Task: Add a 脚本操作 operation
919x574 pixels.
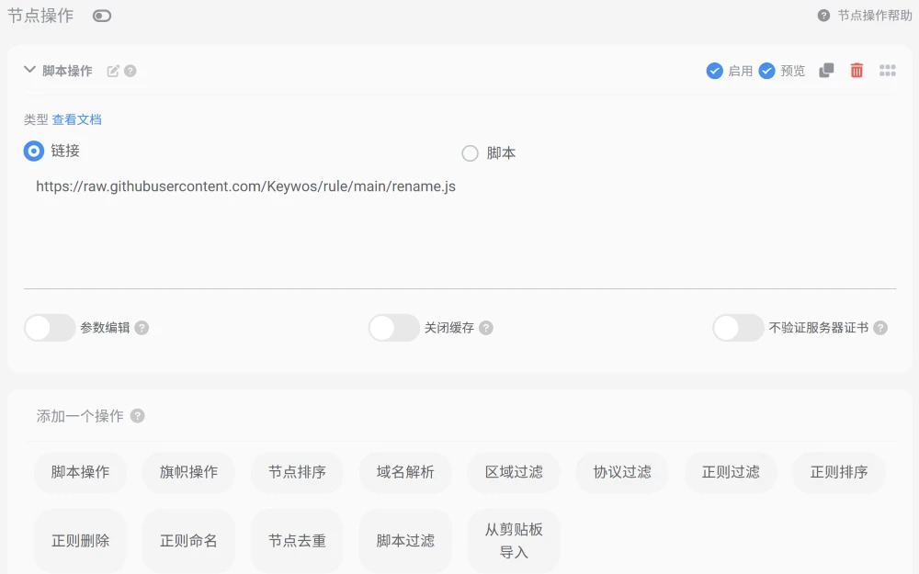Action: pyautogui.click(x=80, y=472)
